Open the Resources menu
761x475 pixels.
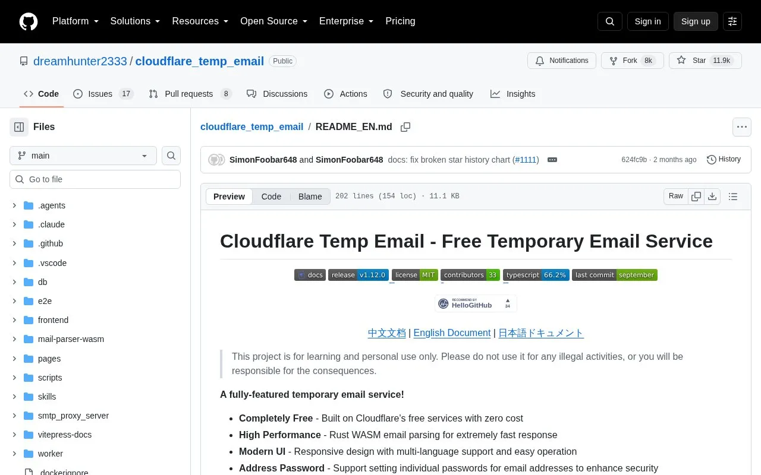(200, 21)
